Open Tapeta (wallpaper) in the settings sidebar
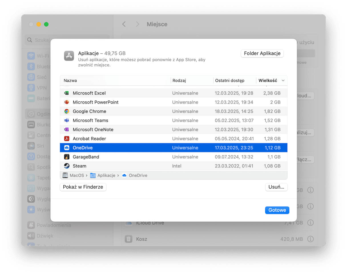347x274 pixels. pyautogui.click(x=39, y=178)
